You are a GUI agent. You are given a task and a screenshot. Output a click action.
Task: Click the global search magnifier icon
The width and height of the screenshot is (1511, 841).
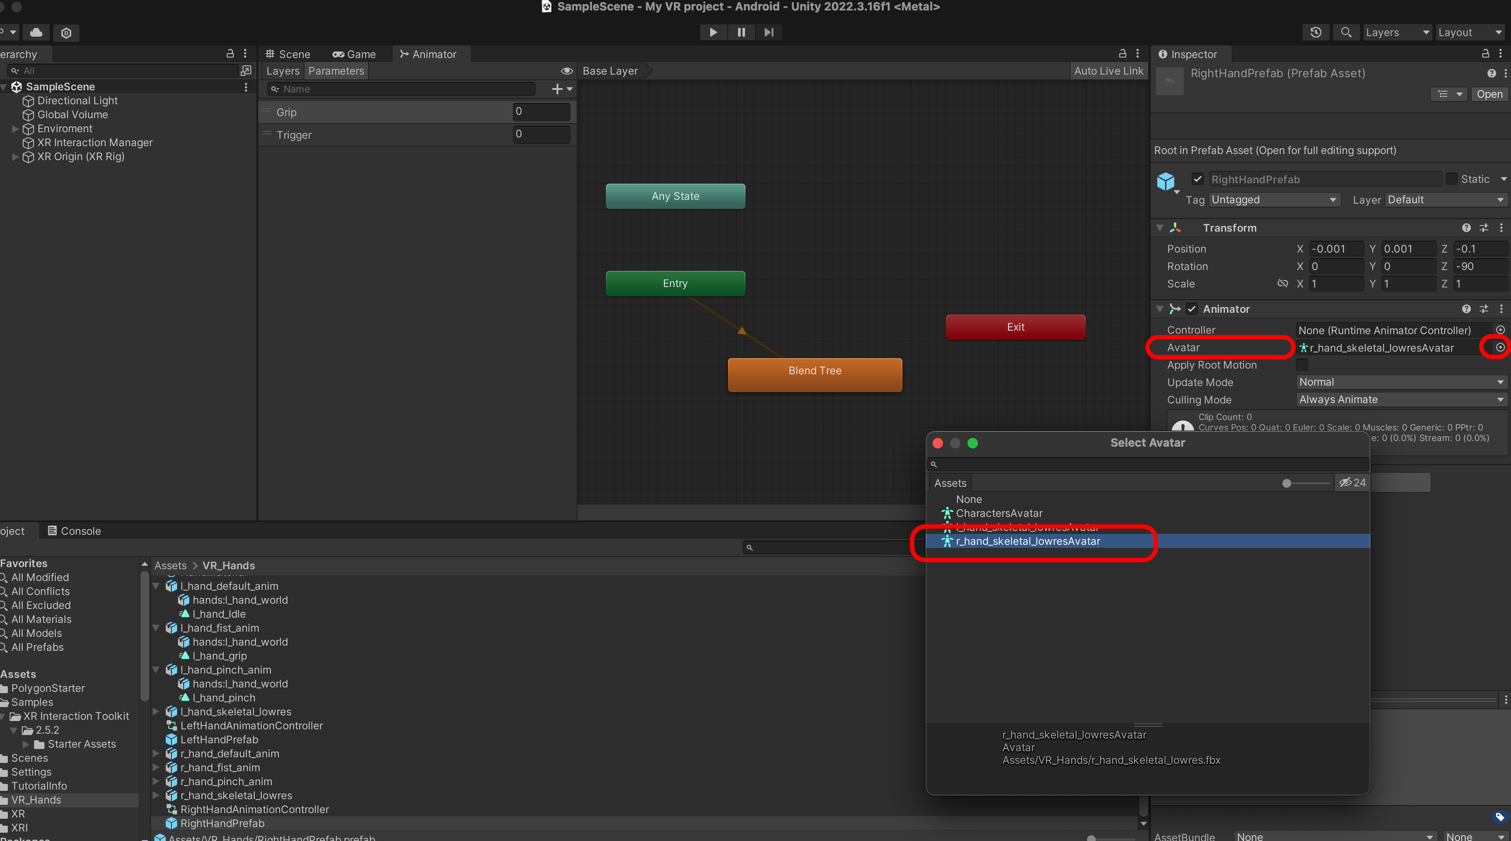pos(1346,32)
